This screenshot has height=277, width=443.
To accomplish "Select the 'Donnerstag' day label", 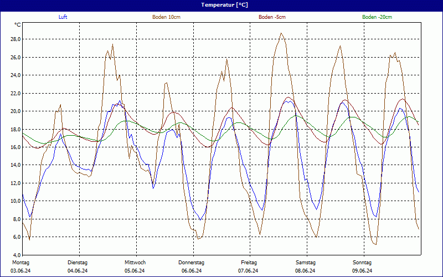I will (192, 262).
